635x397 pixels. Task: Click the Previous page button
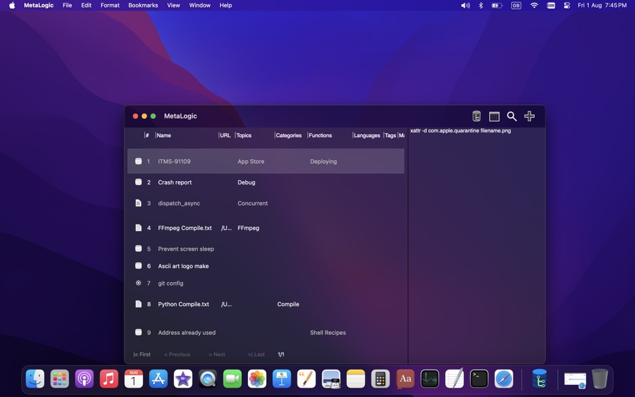[x=177, y=354]
